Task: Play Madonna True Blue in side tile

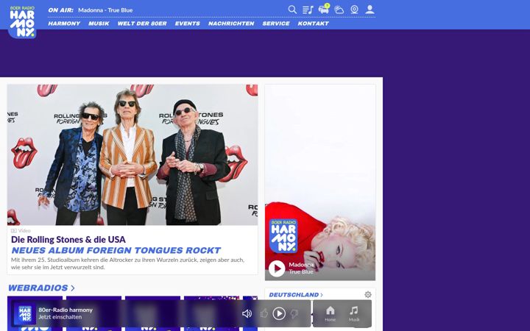Action: pos(277,268)
